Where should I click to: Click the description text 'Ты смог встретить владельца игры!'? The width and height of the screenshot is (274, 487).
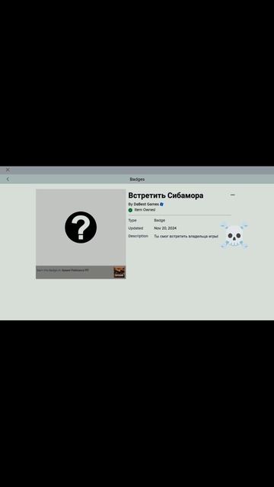tap(186, 236)
